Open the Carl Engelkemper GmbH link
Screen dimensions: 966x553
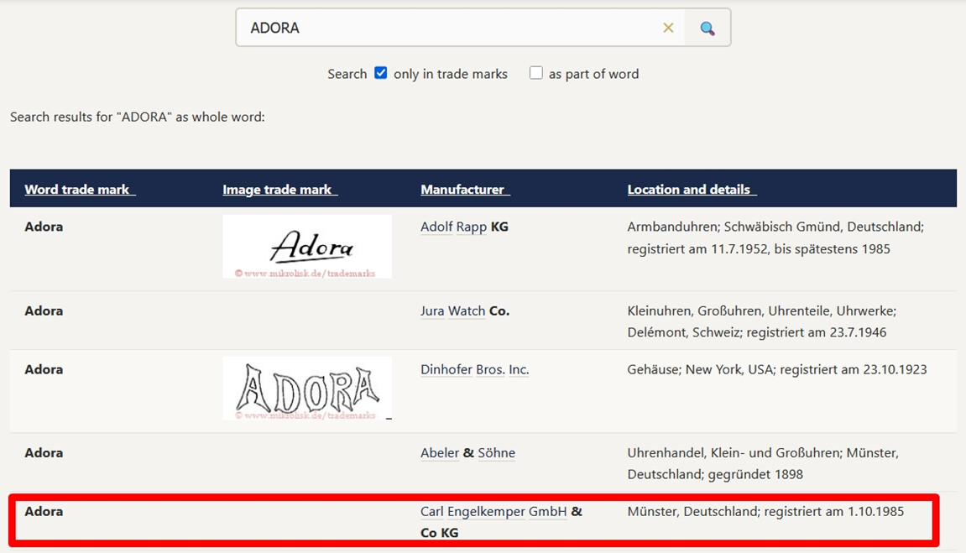coord(493,511)
